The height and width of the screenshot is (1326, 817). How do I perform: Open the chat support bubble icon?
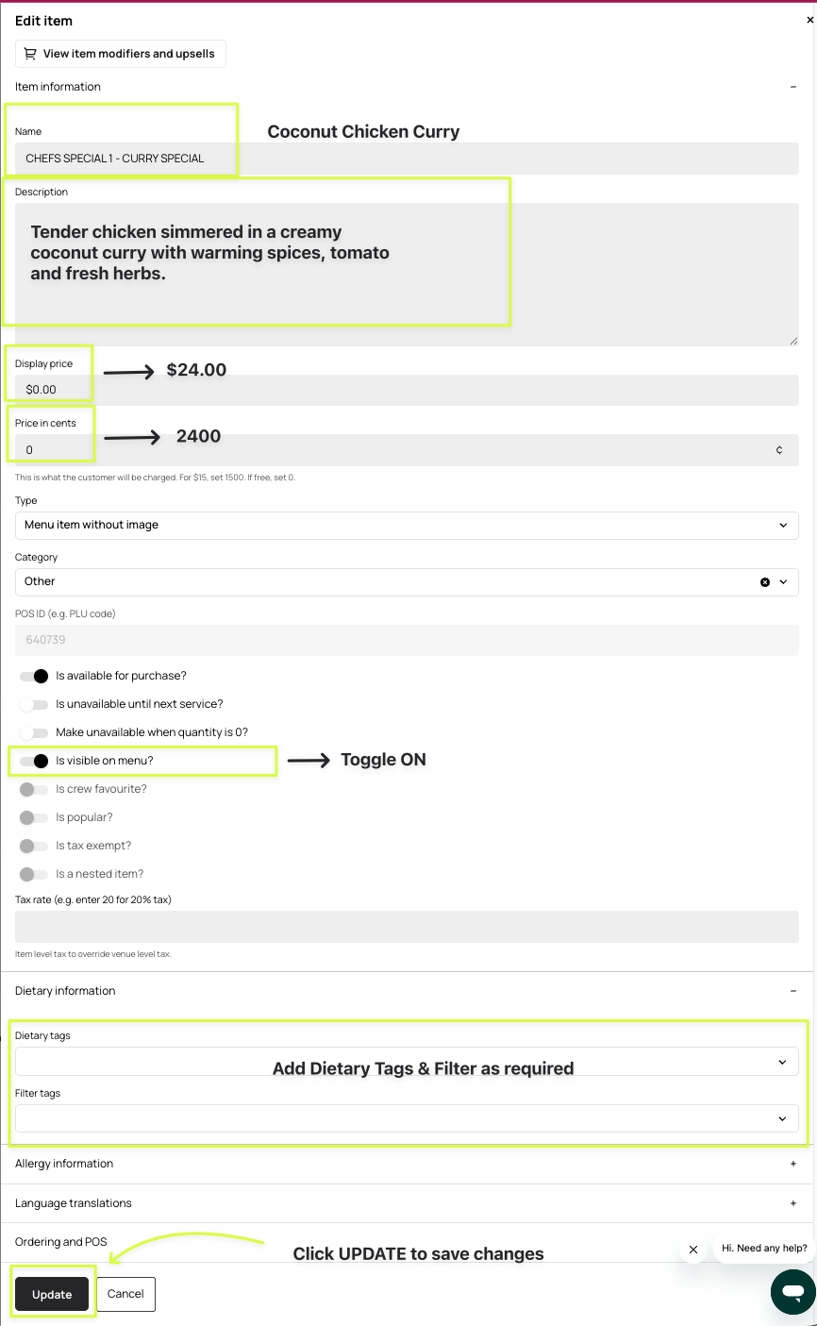pos(793,1292)
